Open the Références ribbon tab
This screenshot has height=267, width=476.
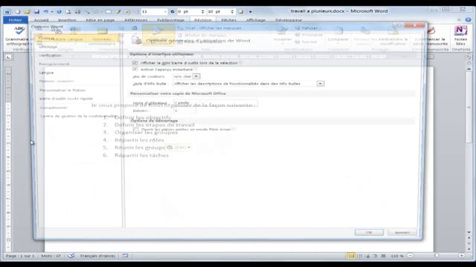(135, 20)
